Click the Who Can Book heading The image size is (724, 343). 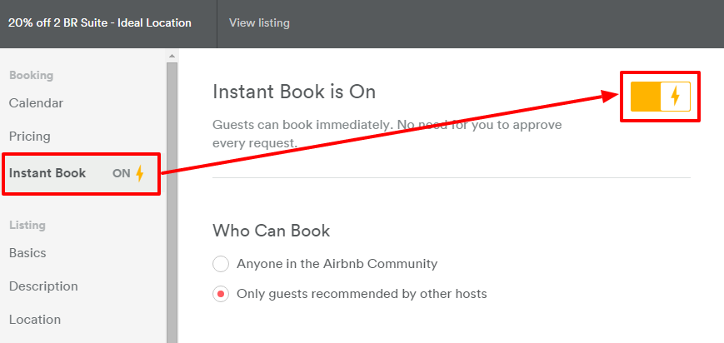click(272, 231)
